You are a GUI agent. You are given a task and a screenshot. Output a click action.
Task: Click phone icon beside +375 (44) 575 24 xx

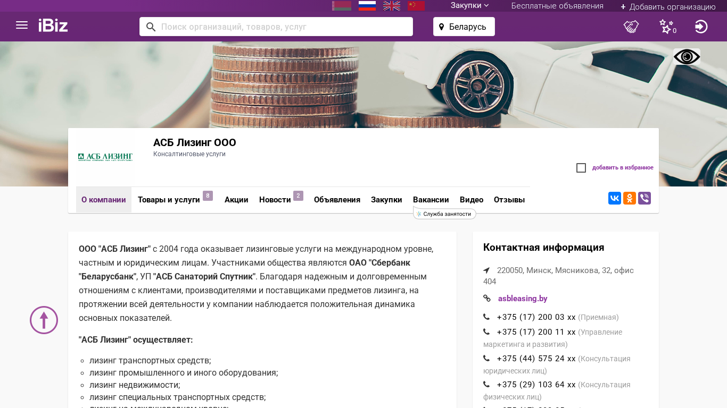486,359
